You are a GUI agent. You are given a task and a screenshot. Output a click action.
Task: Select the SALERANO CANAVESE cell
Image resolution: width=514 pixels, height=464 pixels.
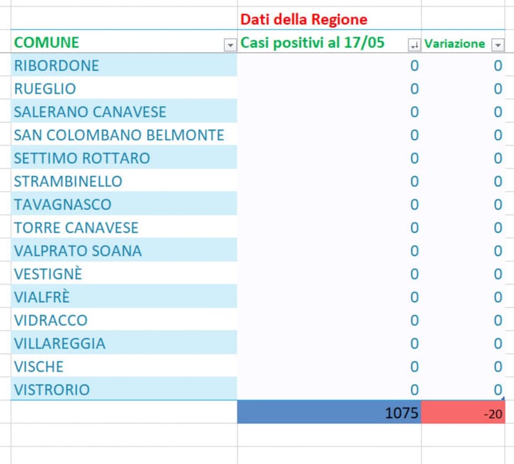coord(90,112)
